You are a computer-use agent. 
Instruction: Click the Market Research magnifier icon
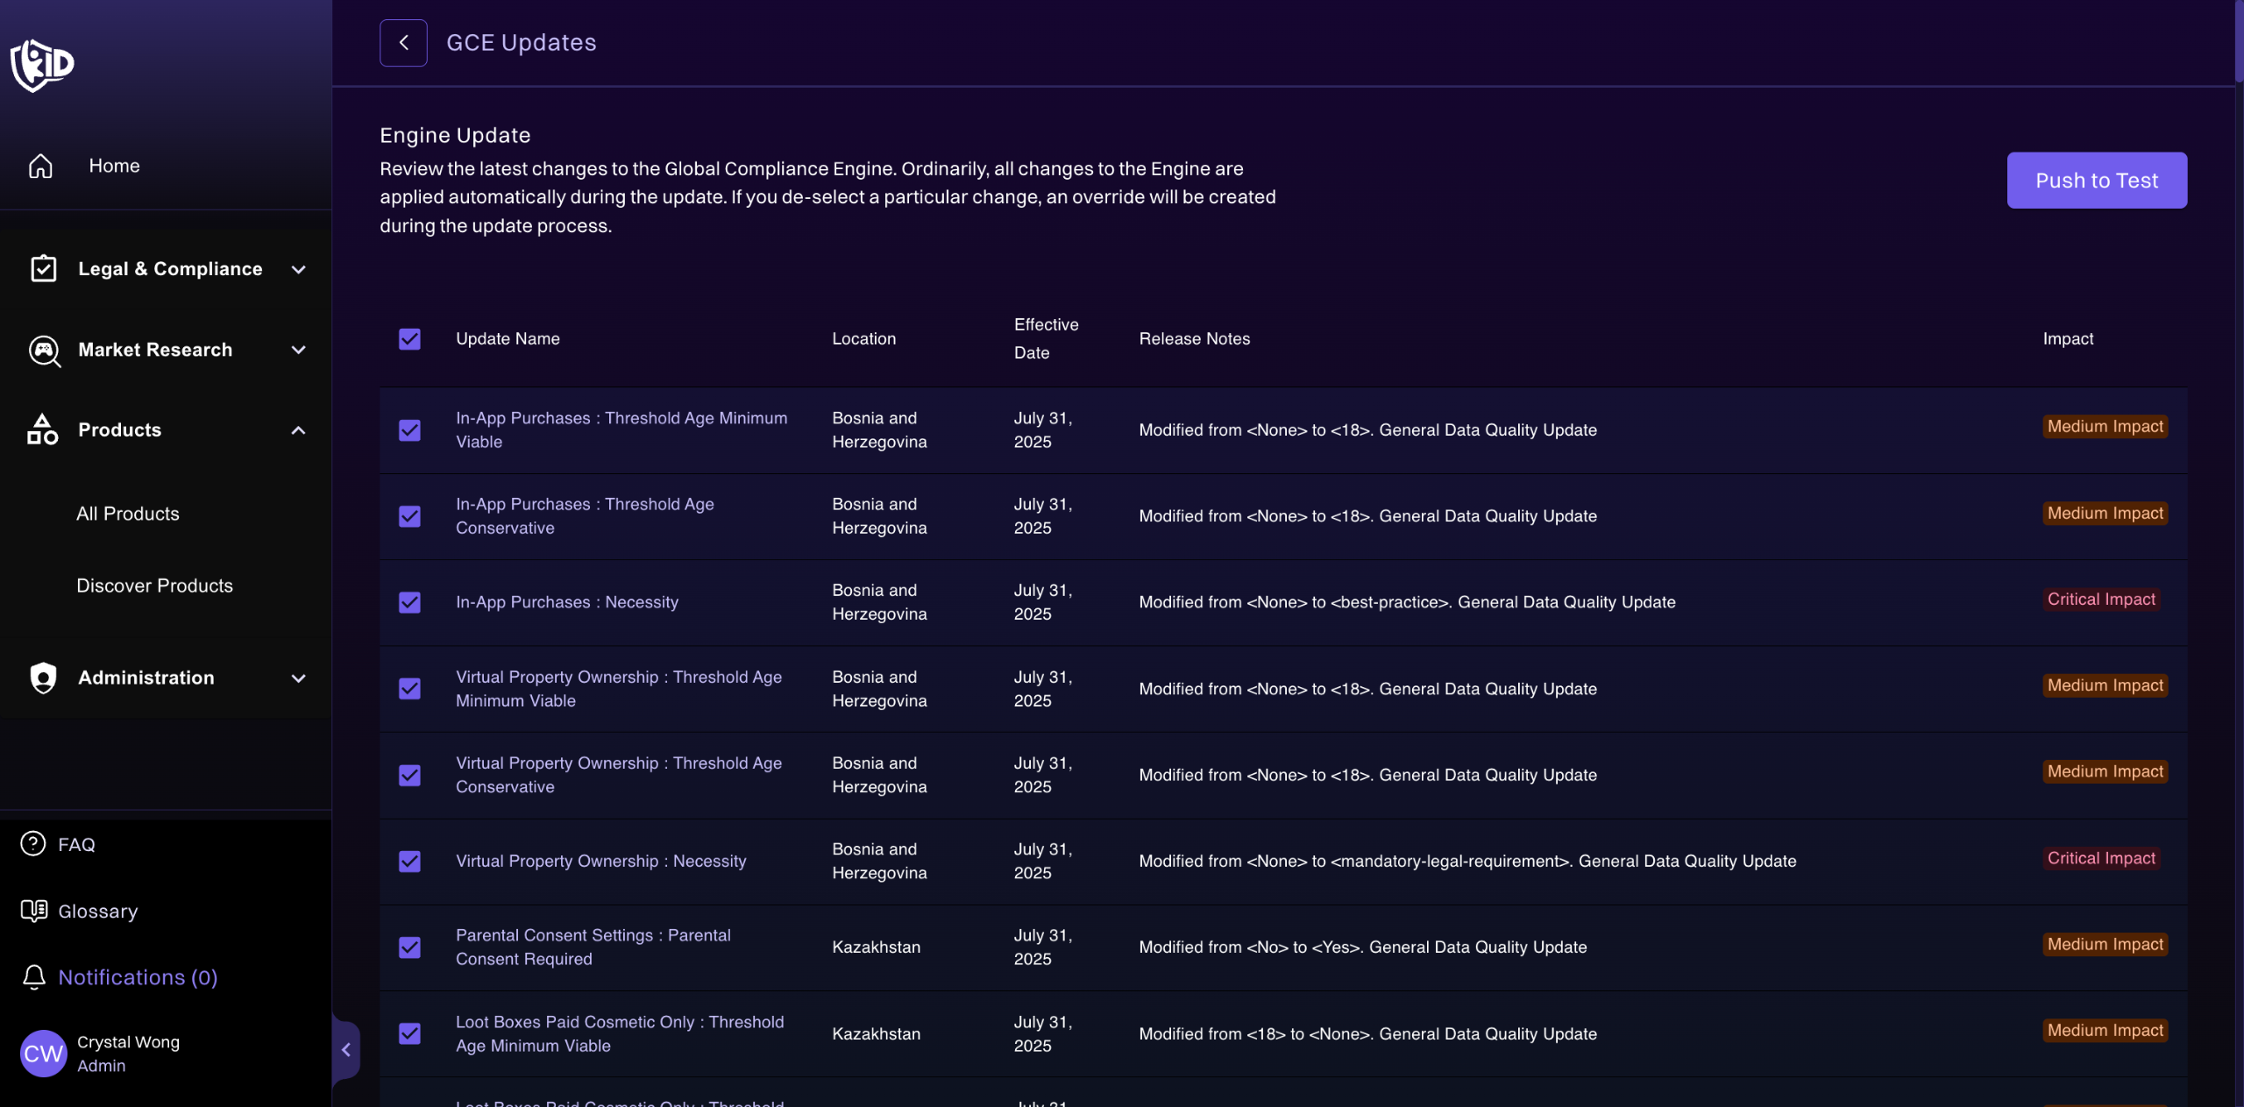point(43,350)
